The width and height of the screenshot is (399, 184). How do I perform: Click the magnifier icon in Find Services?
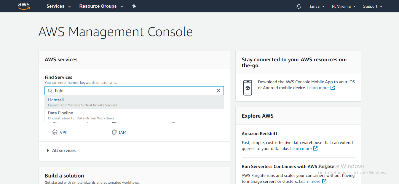50,91
